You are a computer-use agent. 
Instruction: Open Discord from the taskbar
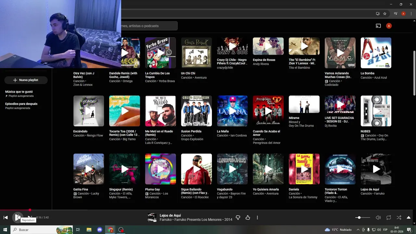100,230
